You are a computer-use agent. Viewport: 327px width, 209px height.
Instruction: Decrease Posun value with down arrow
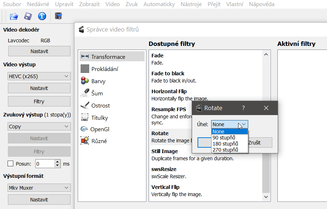57,166
